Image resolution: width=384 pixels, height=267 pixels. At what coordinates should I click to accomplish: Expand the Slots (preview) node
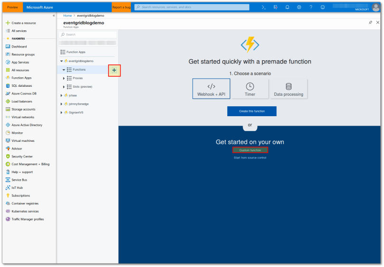[x=64, y=87]
